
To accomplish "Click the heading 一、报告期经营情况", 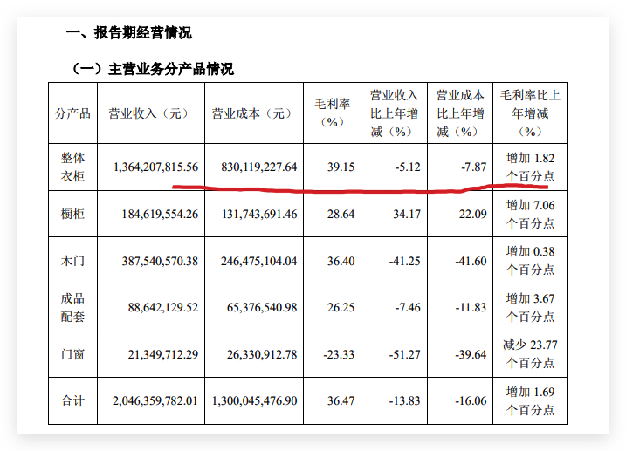I will point(129,33).
